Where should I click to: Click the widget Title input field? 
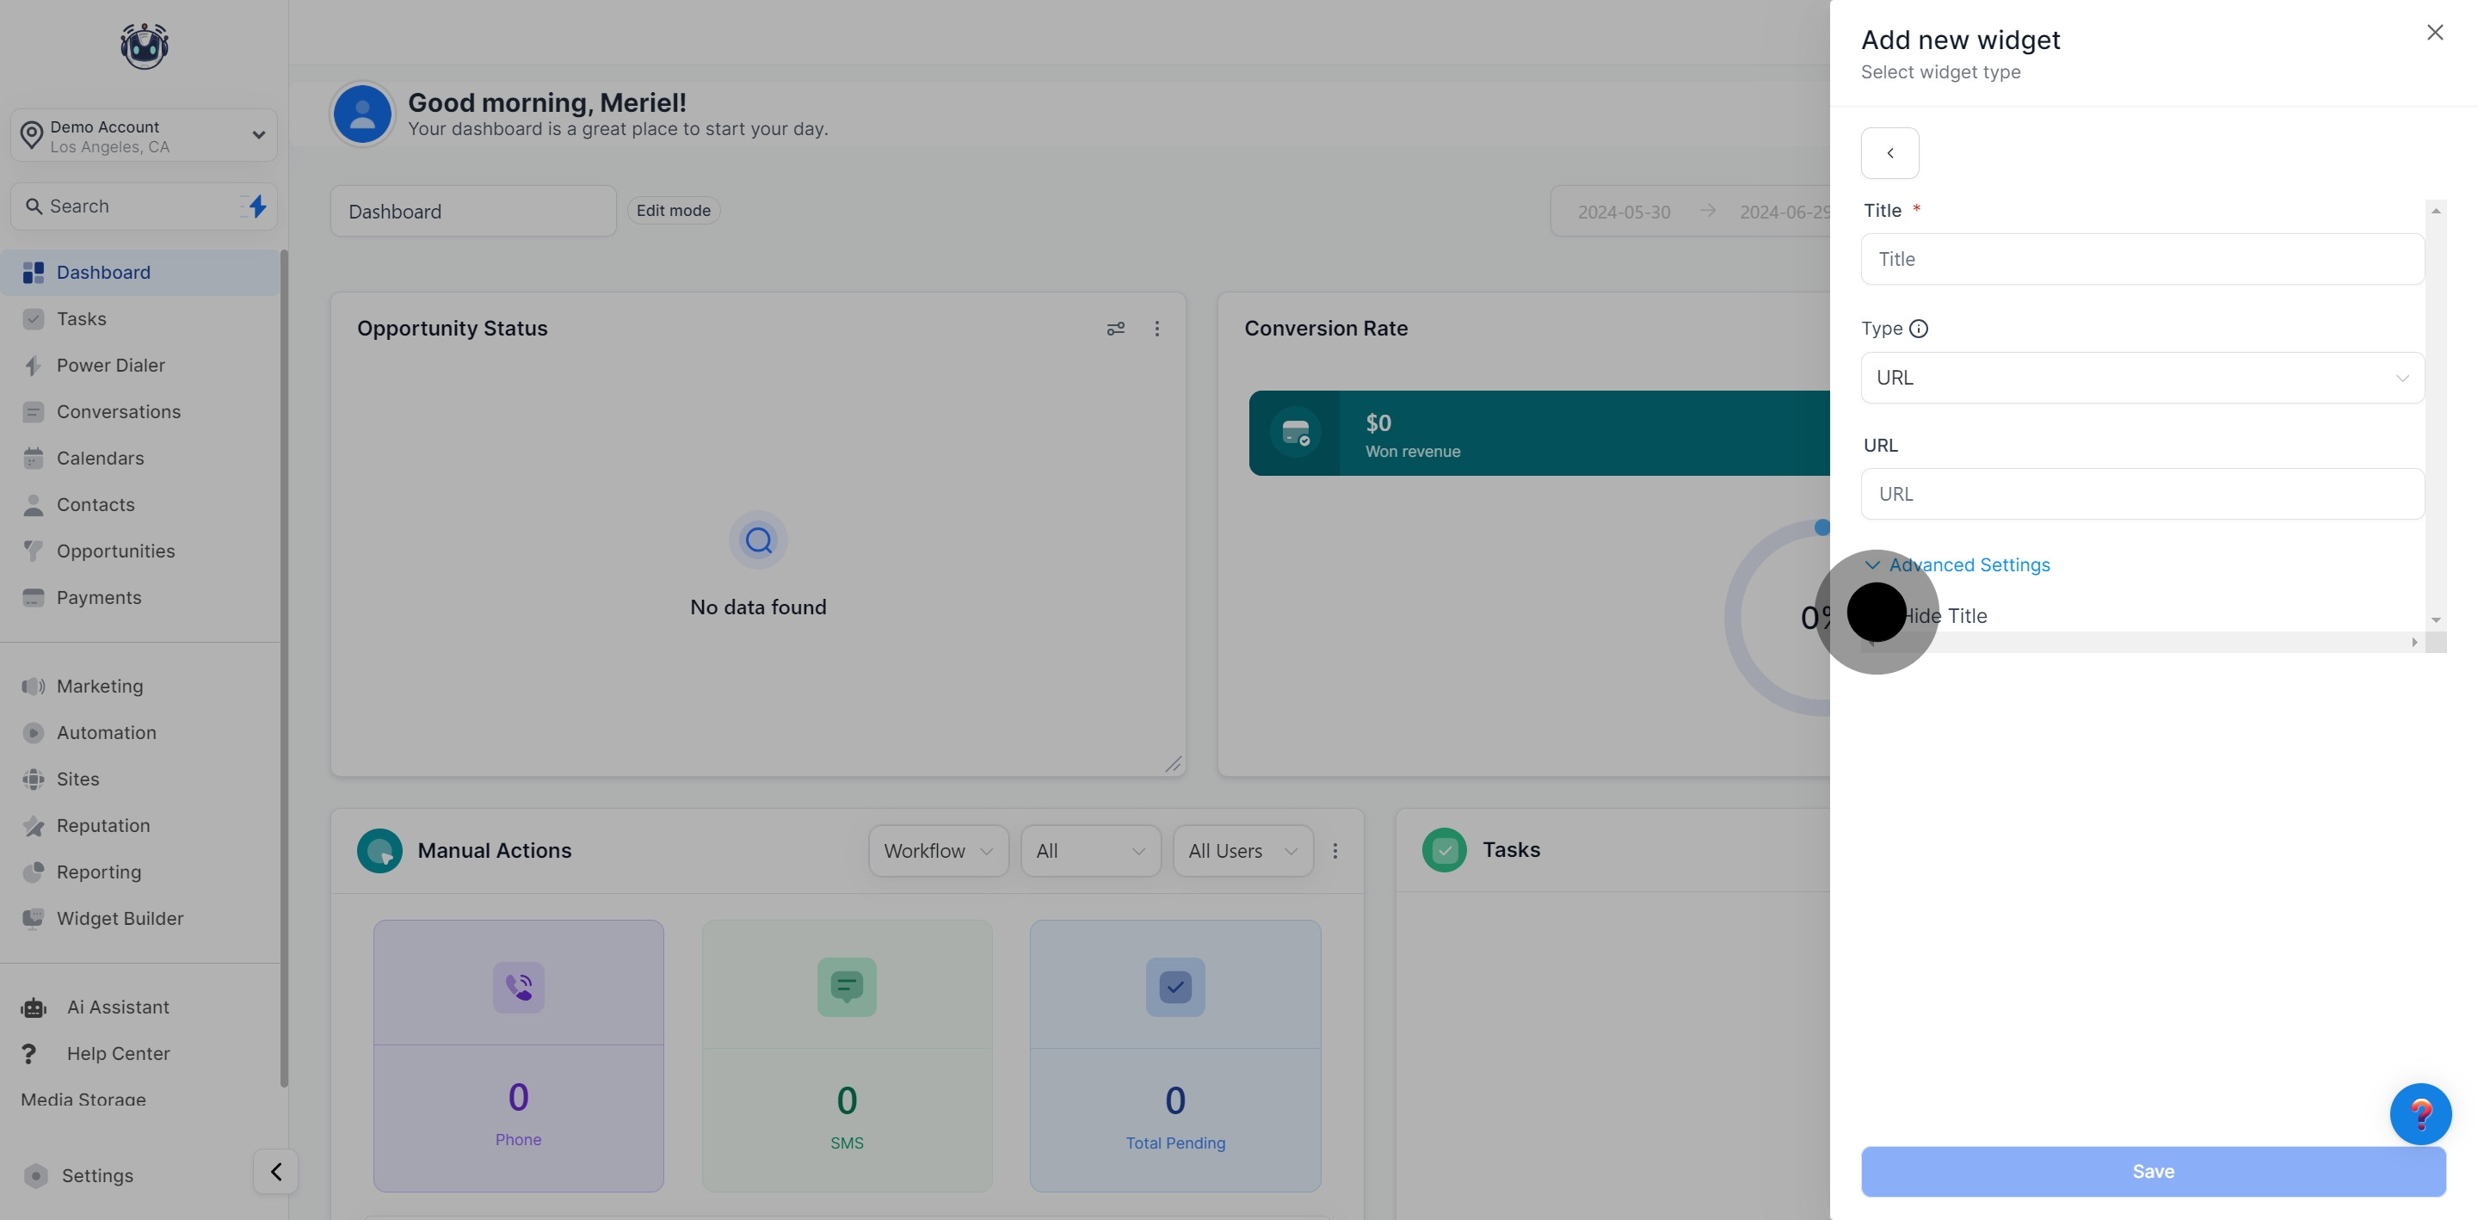(2142, 259)
